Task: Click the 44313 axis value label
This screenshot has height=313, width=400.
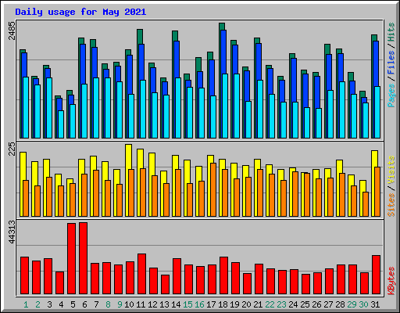Action: [x=12, y=232]
